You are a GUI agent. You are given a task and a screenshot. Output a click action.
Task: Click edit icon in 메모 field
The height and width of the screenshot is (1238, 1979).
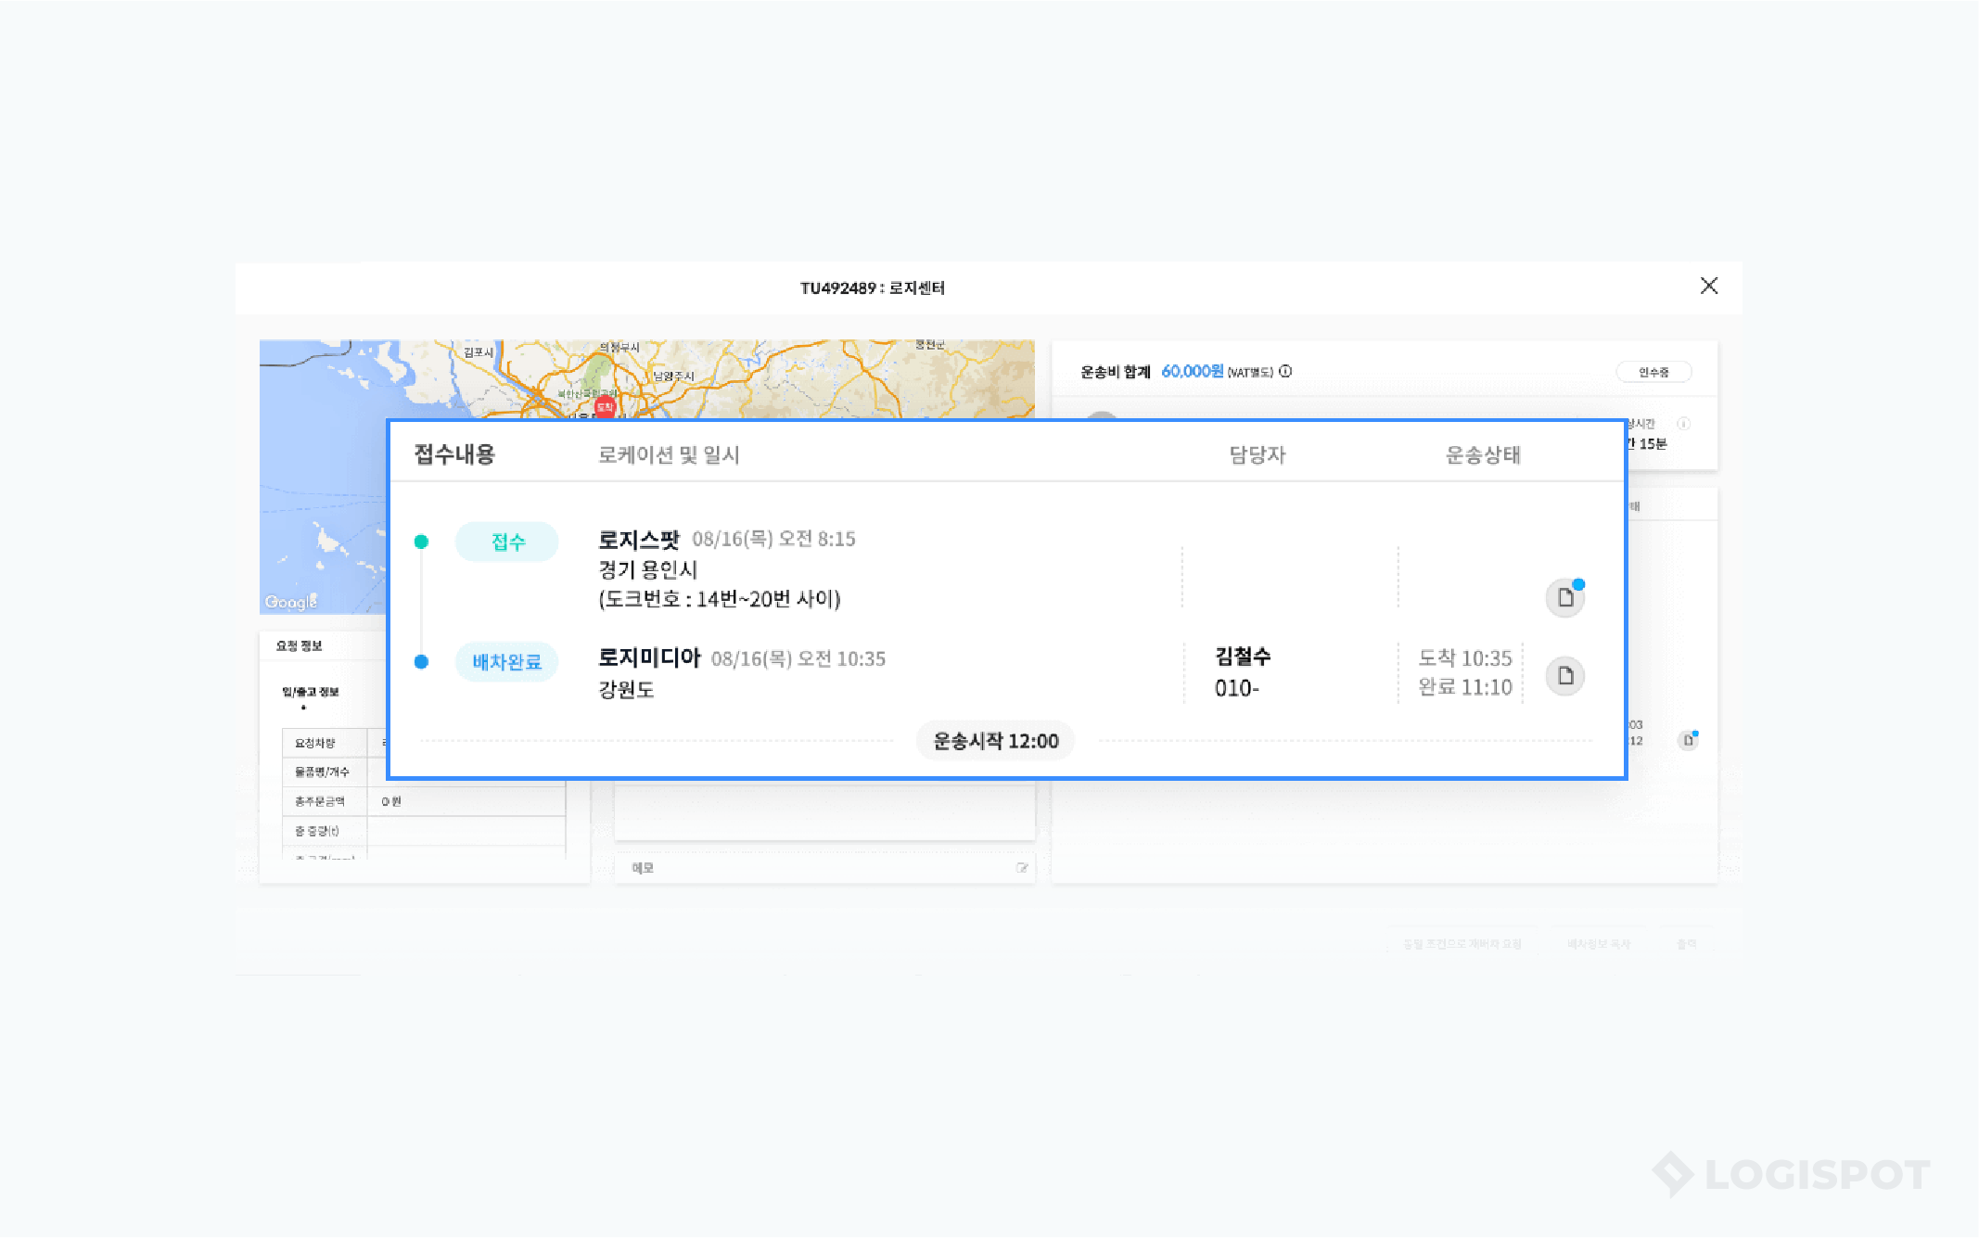pos(1022,868)
